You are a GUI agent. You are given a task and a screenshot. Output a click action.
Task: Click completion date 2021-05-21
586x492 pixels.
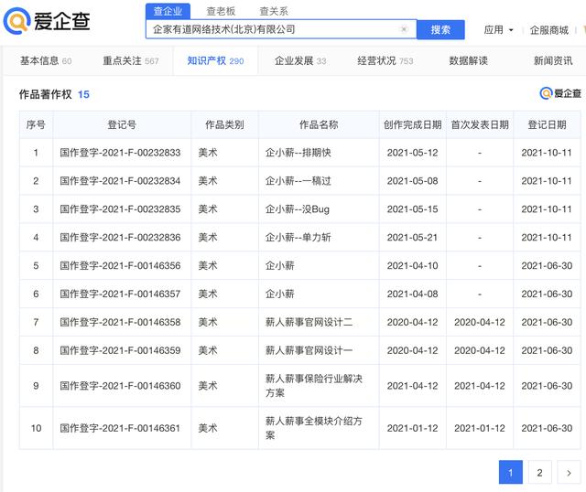[x=413, y=238]
